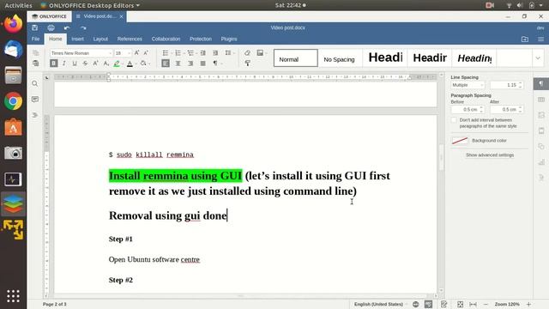Decrease paragraph indent
The height and width of the screenshot is (309, 549).
(203, 53)
